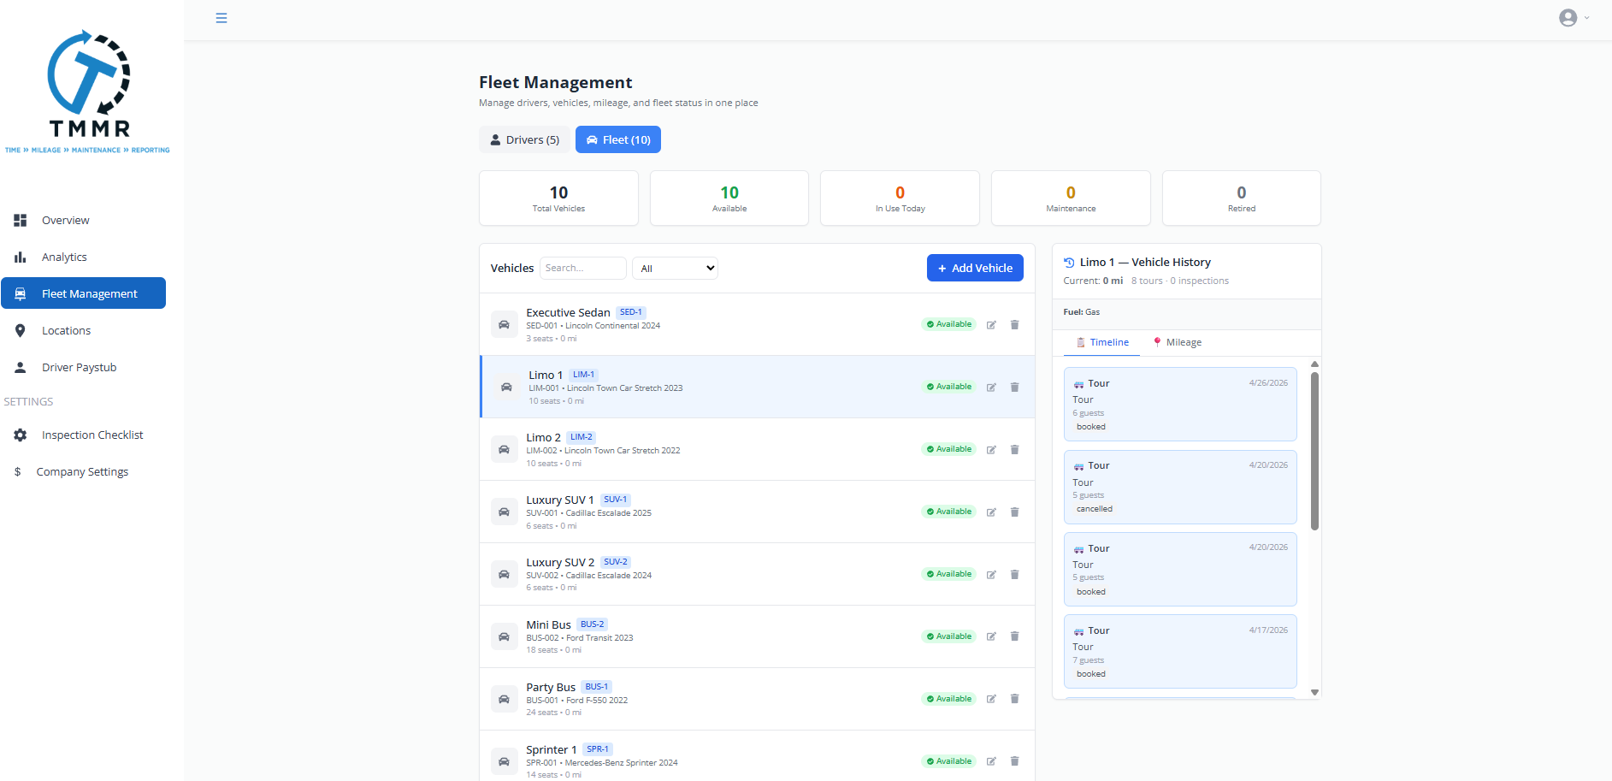1612x781 pixels.
Task: Click the Maintenance stat card
Action: pos(1071,198)
